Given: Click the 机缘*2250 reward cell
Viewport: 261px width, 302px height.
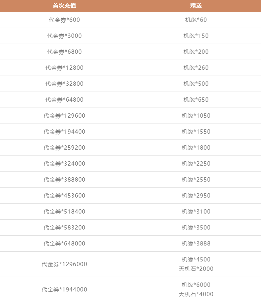Looking at the screenshot, I should click(x=196, y=164).
